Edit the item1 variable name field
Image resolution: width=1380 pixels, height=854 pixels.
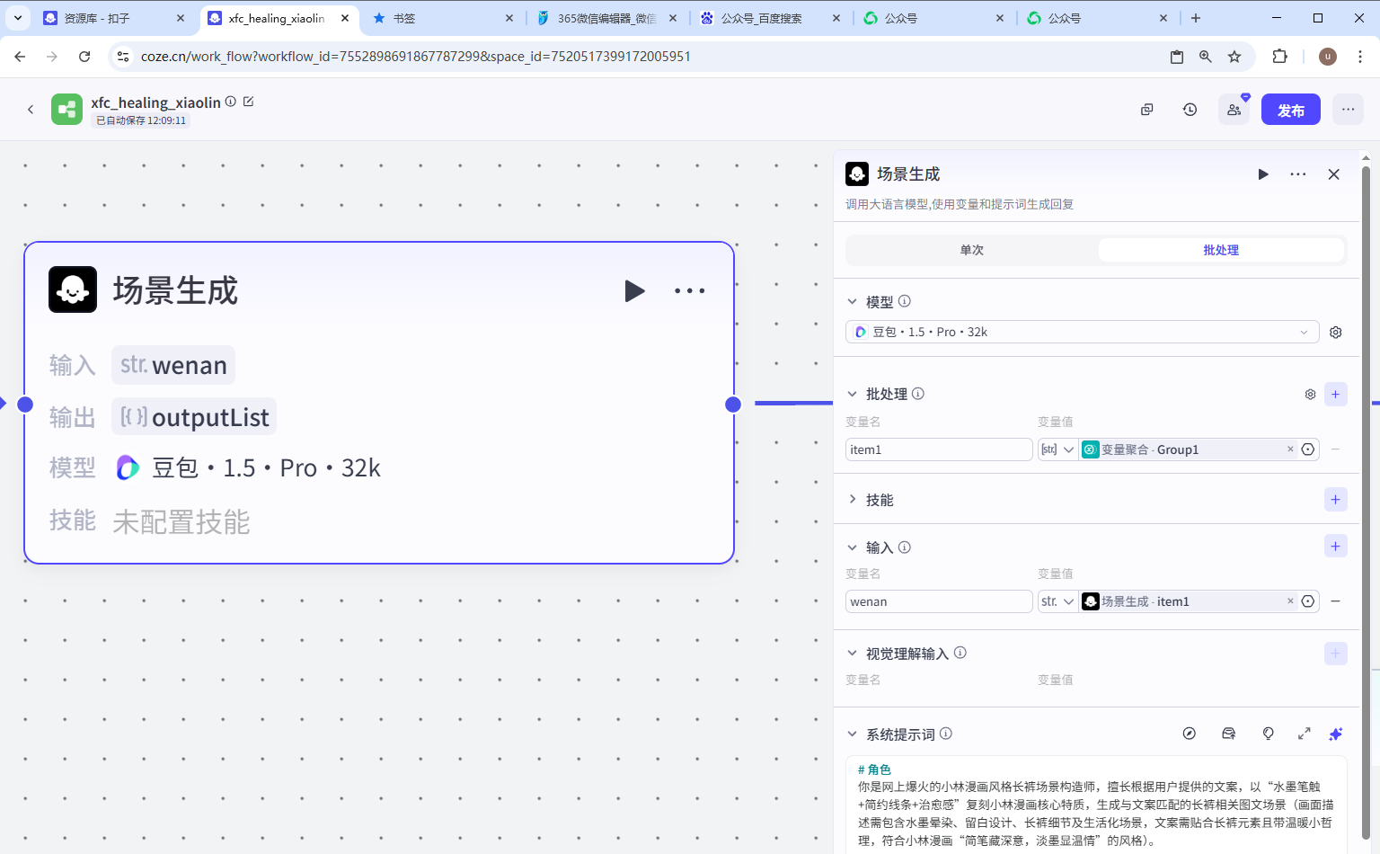[938, 449]
